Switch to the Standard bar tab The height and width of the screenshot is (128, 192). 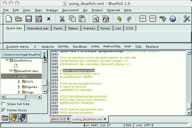point(38,29)
